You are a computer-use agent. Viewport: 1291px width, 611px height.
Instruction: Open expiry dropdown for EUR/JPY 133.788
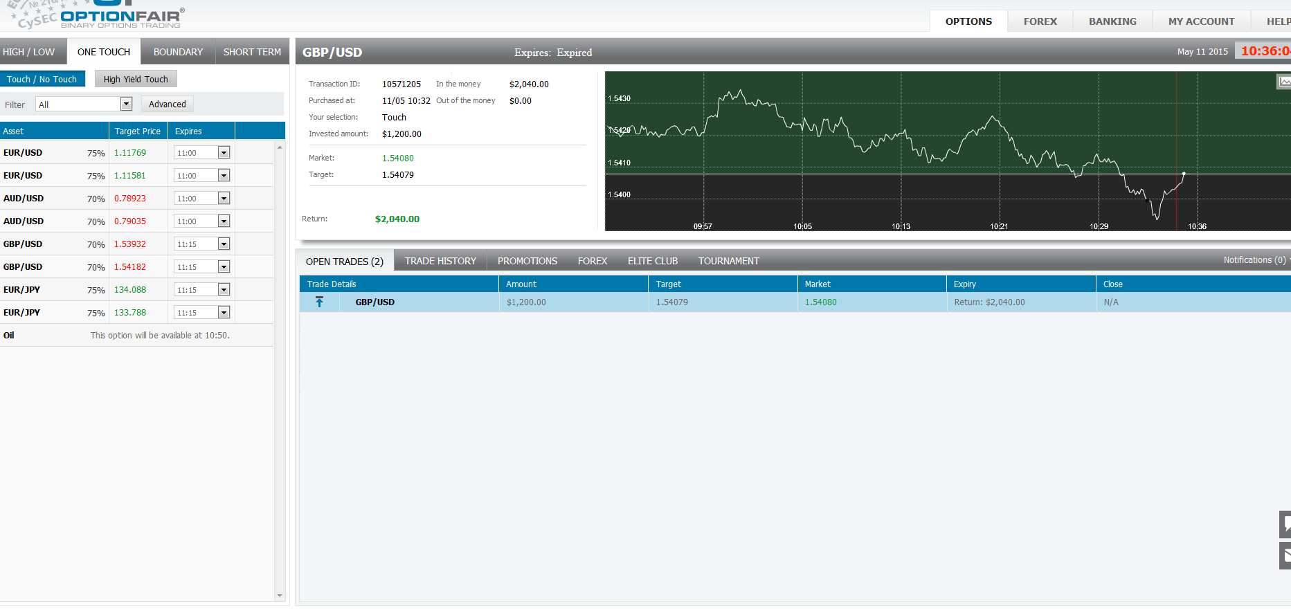[224, 313]
